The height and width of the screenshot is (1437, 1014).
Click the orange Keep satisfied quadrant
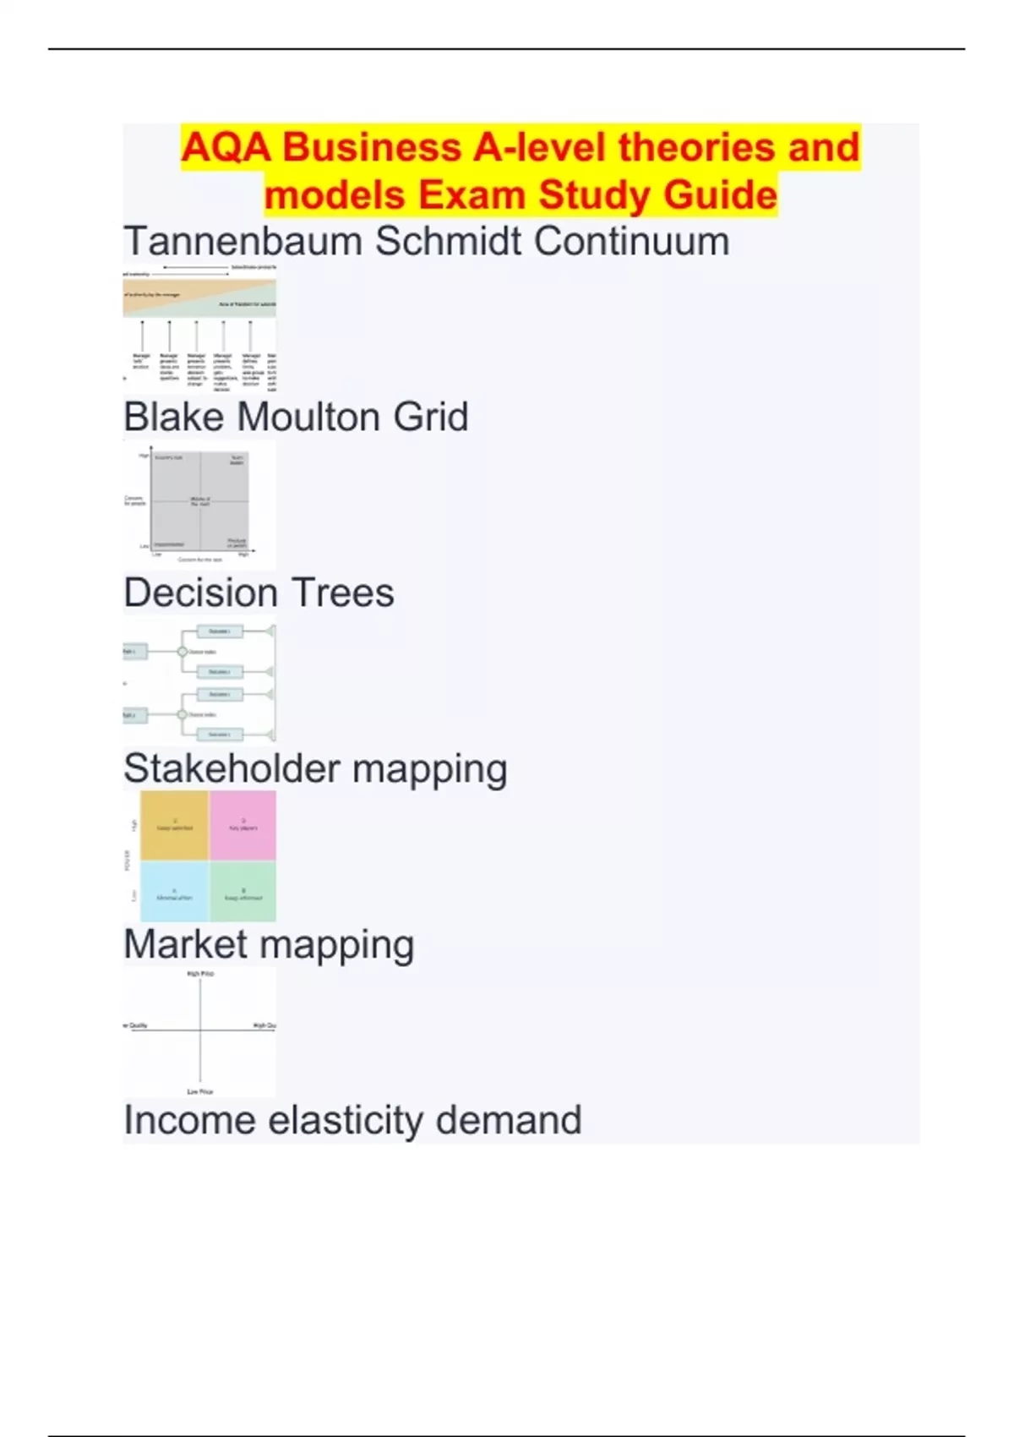click(x=174, y=825)
